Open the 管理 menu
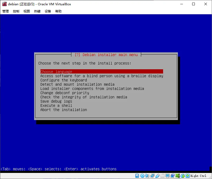The height and width of the screenshot is (179, 212). click(x=6, y=11)
